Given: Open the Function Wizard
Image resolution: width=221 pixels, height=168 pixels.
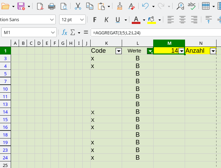Looking at the screenshot, I should [64, 33].
